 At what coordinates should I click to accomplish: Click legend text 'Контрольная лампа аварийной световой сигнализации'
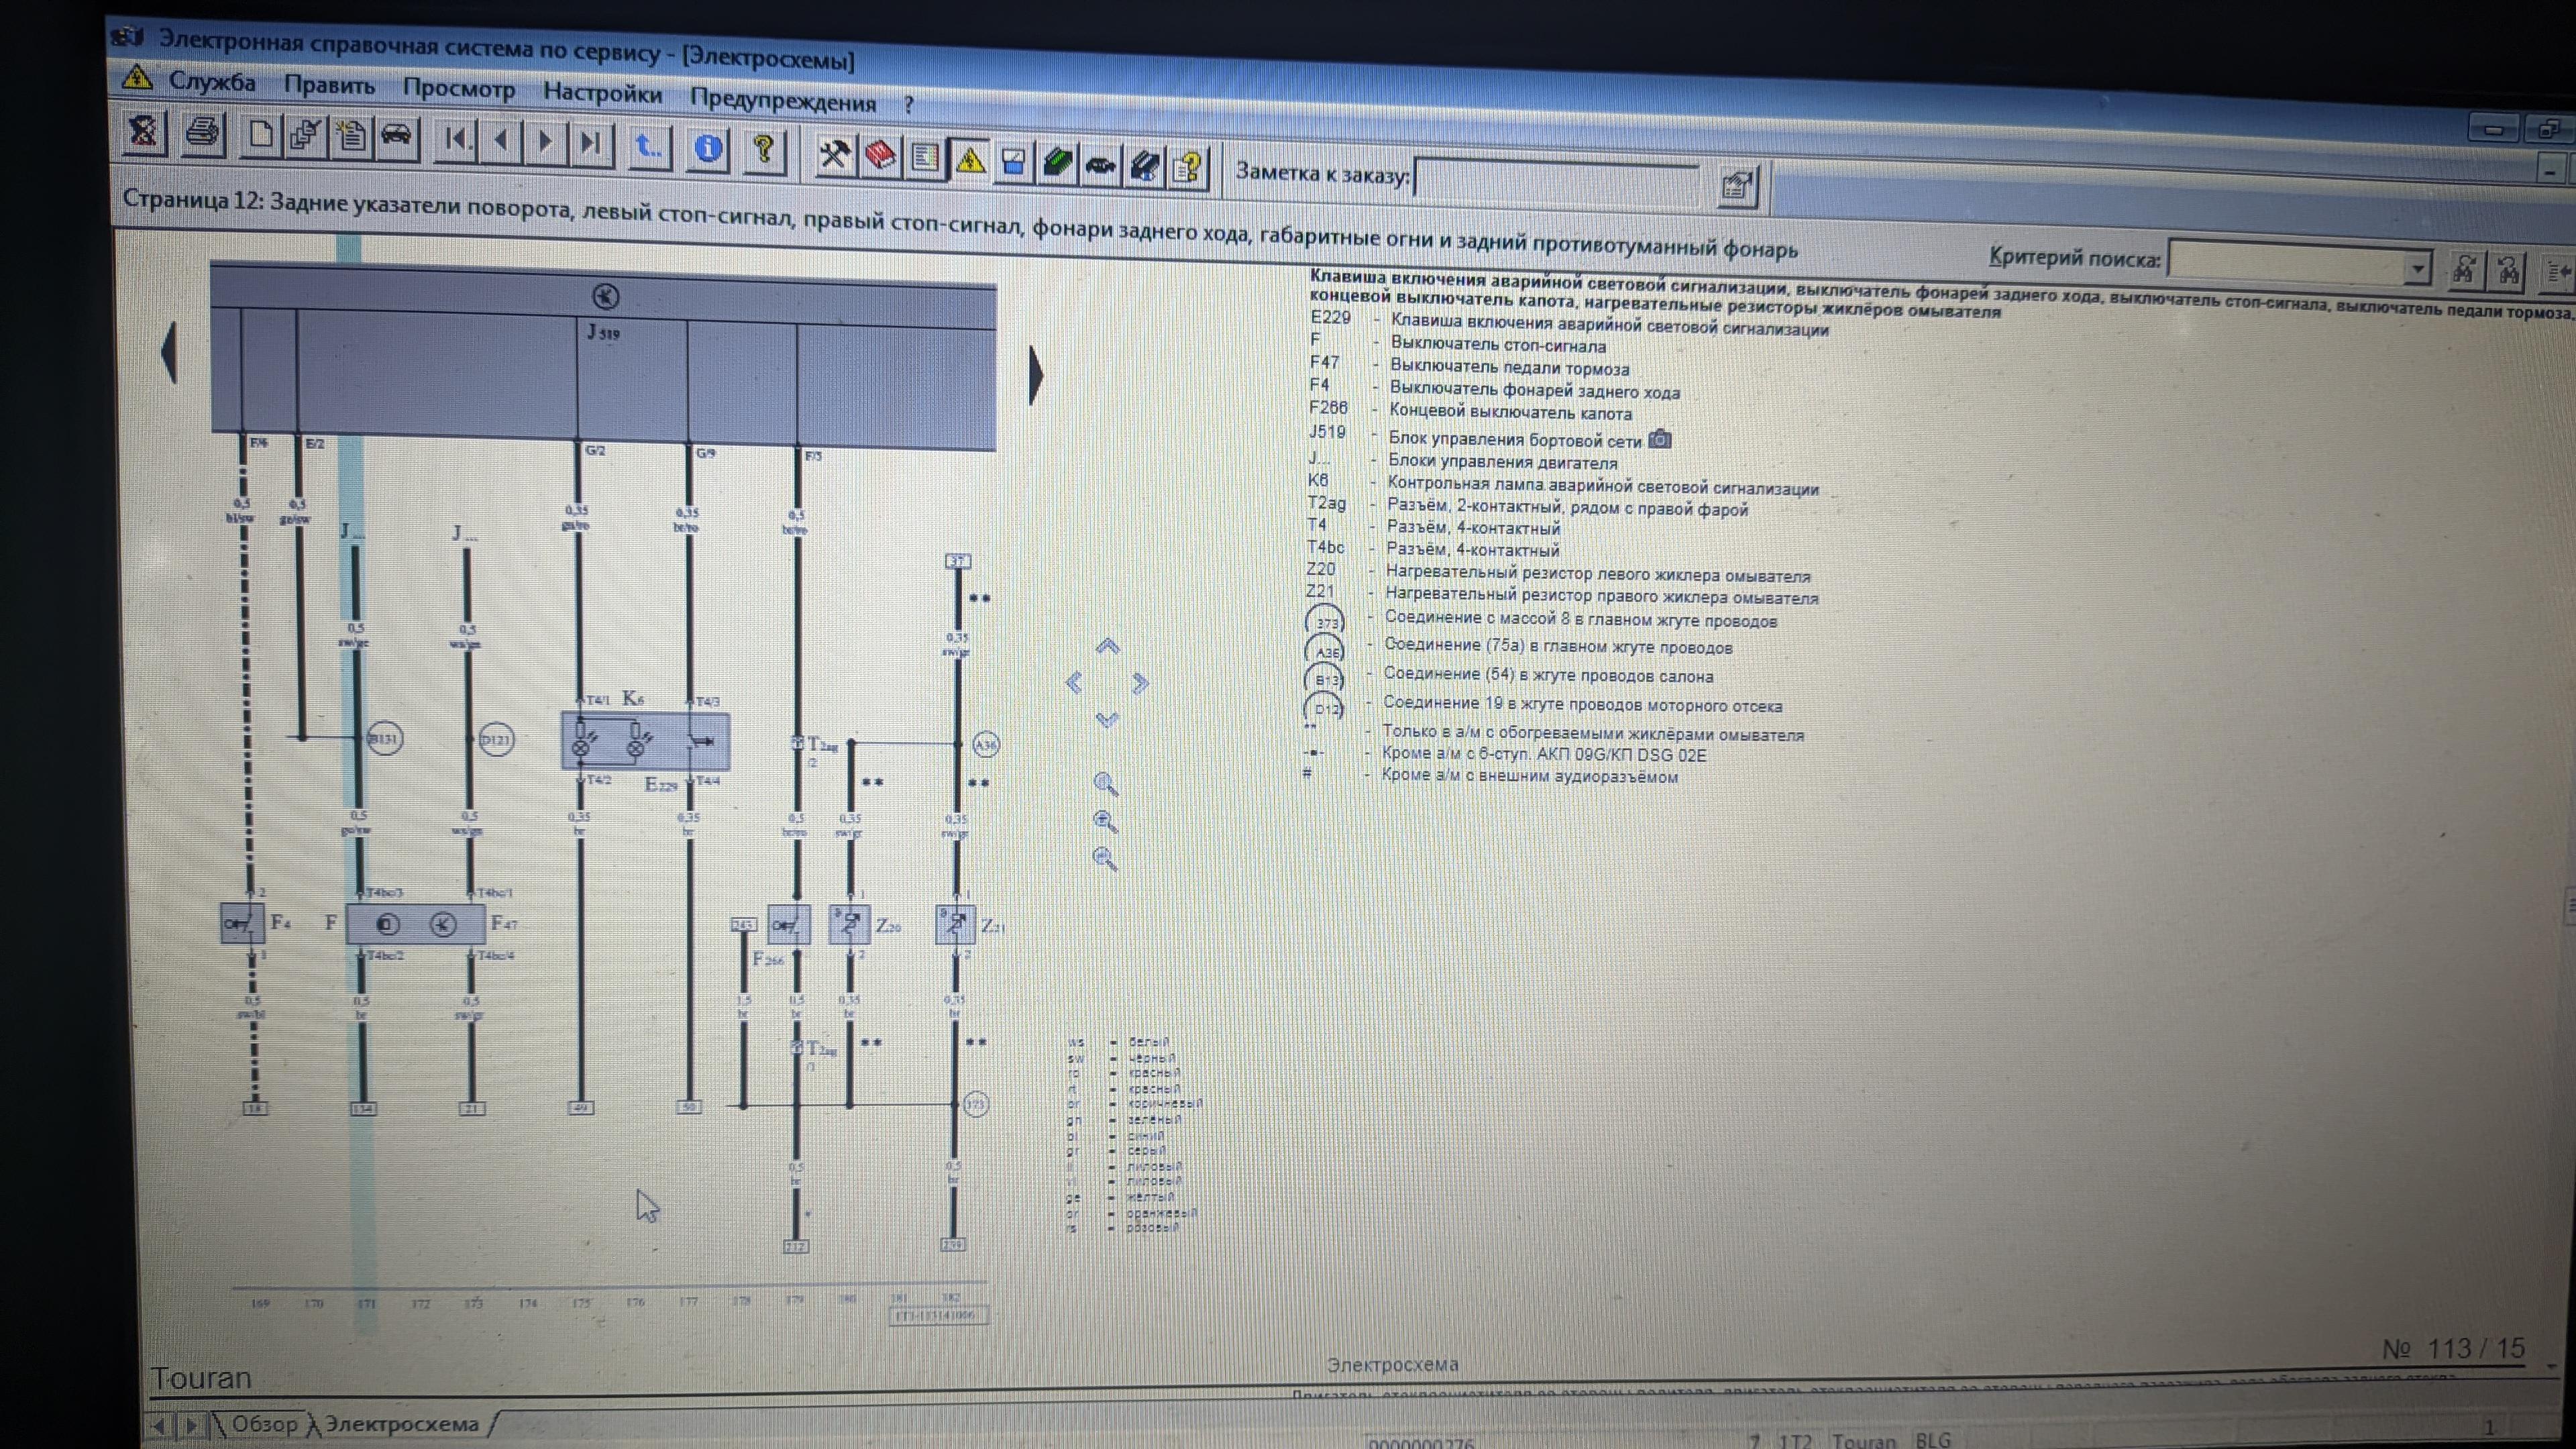tap(1603, 487)
